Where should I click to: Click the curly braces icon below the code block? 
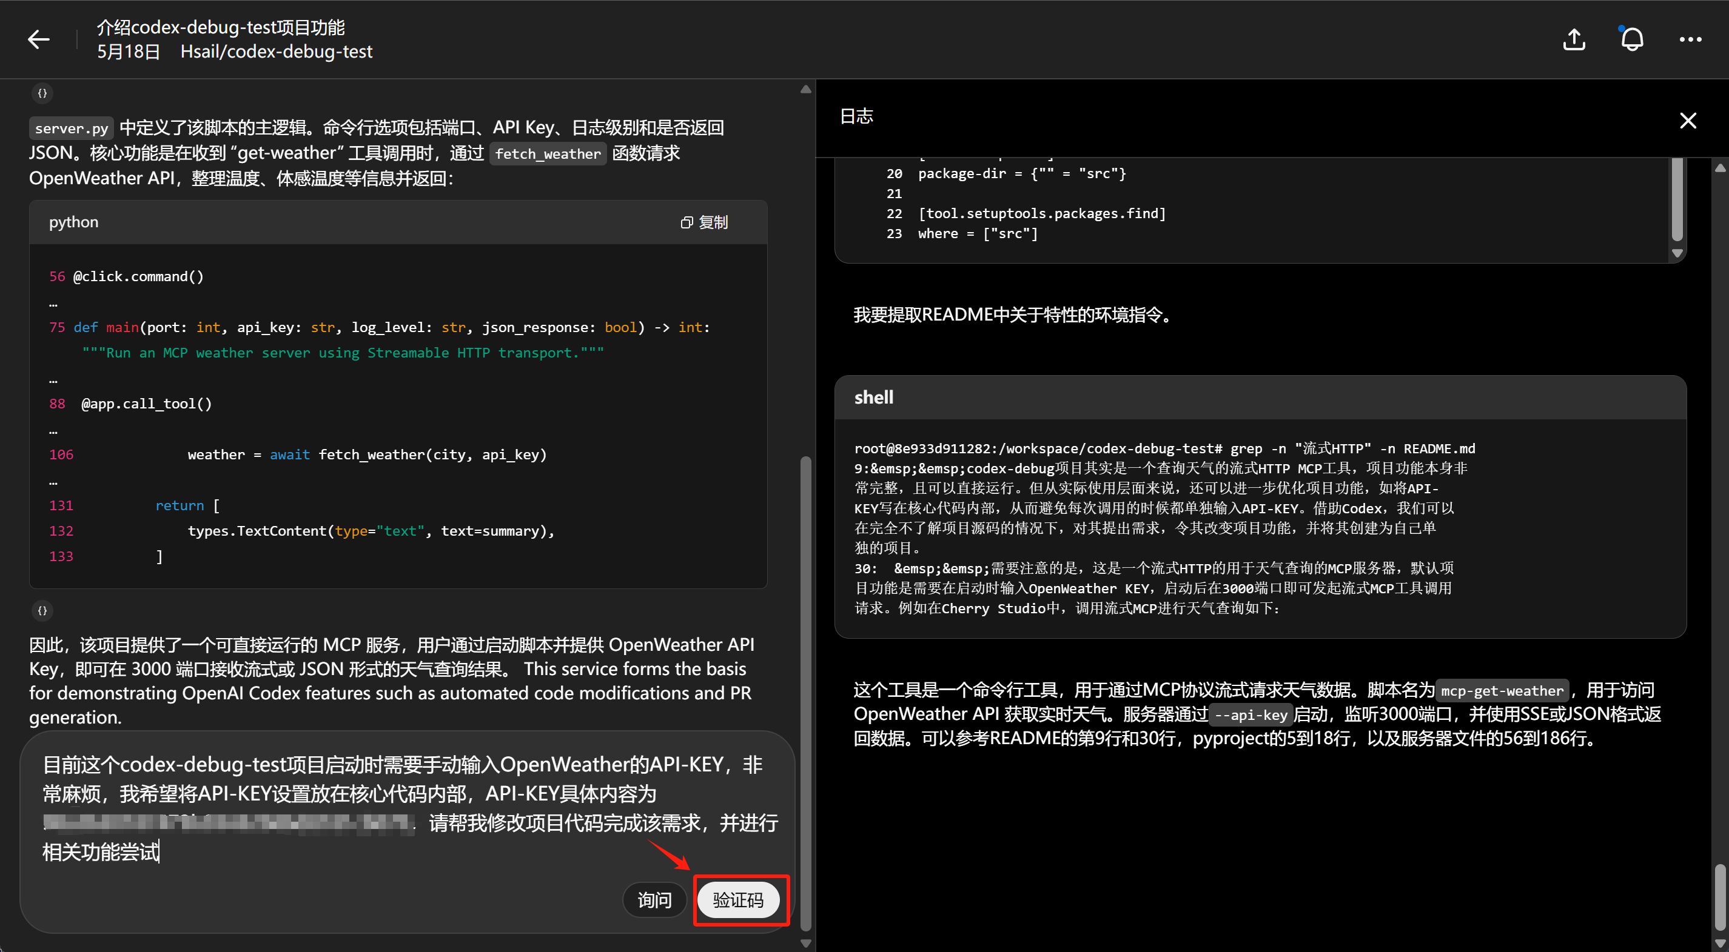point(42,610)
